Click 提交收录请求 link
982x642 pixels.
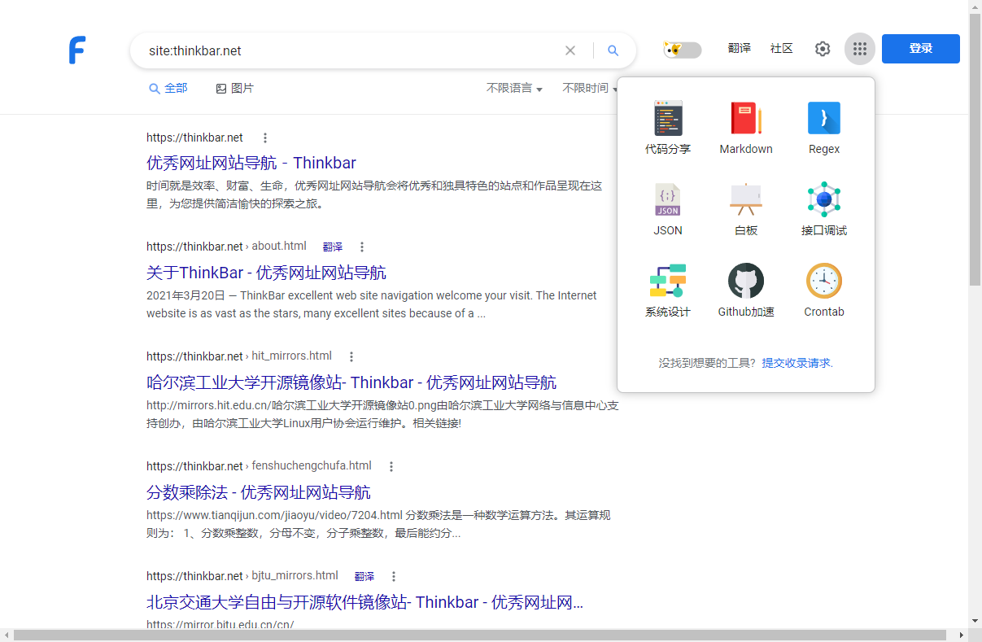click(x=797, y=363)
